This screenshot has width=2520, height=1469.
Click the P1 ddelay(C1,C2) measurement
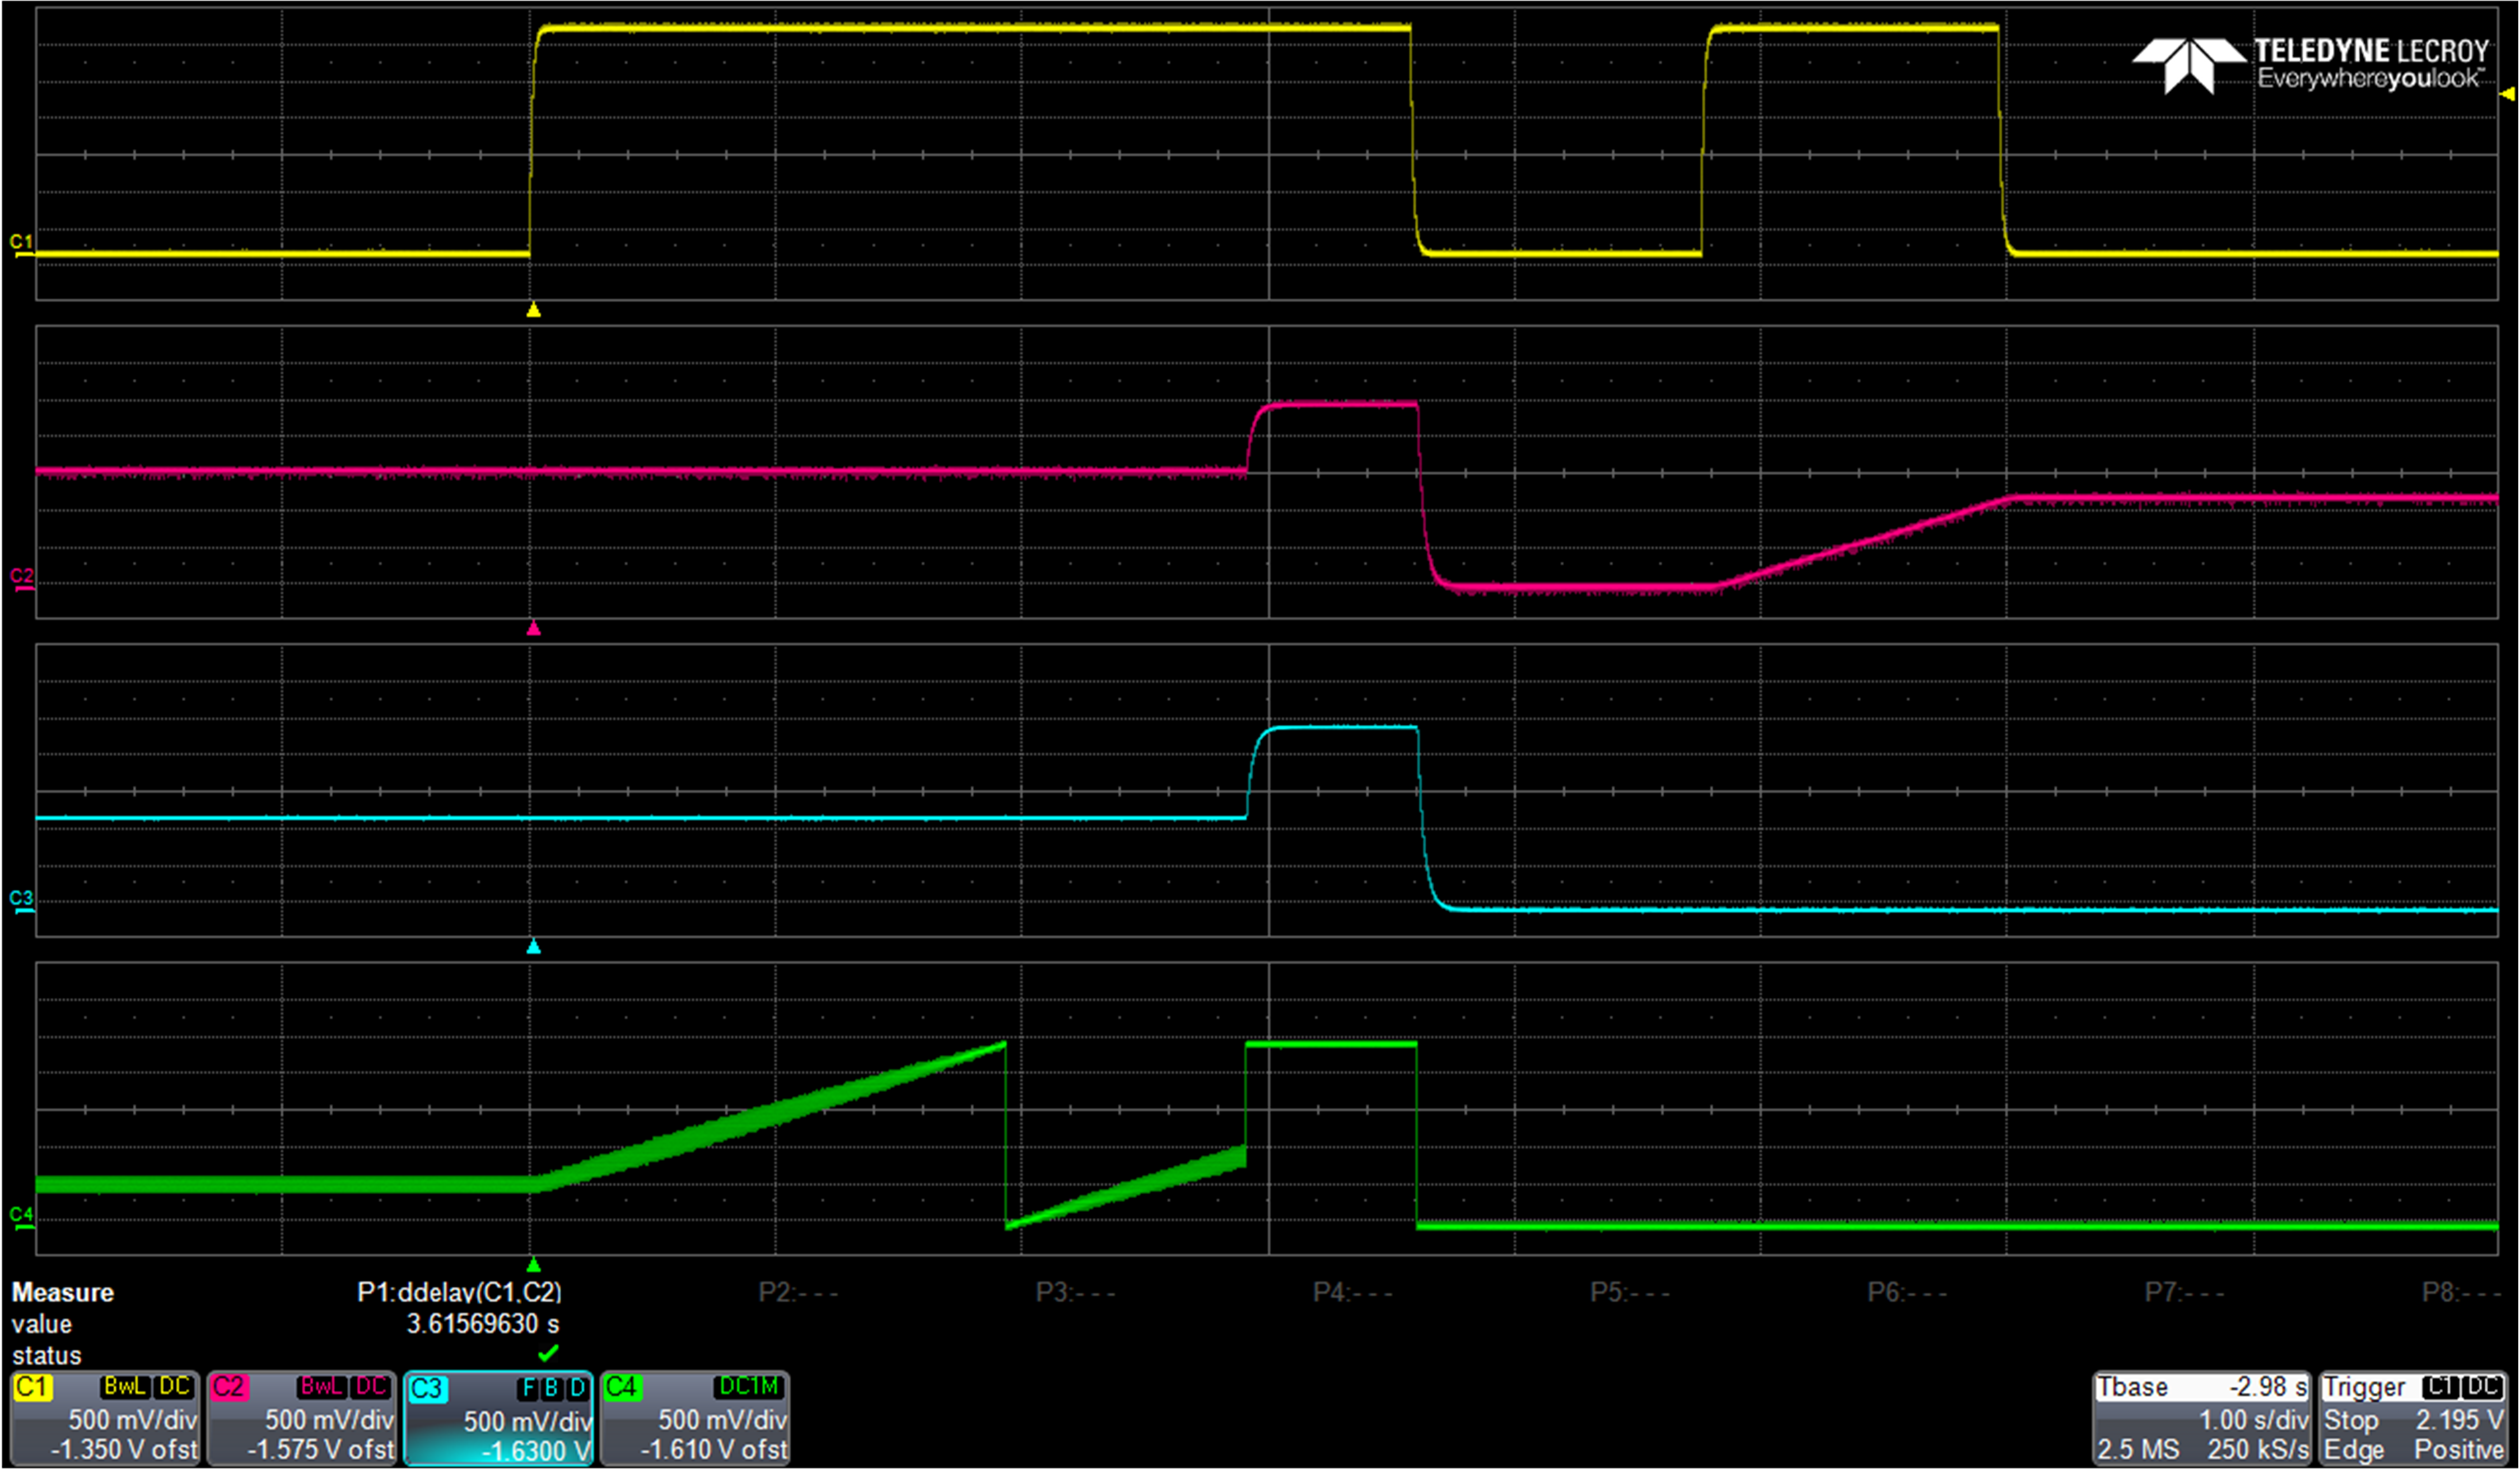point(459,1292)
